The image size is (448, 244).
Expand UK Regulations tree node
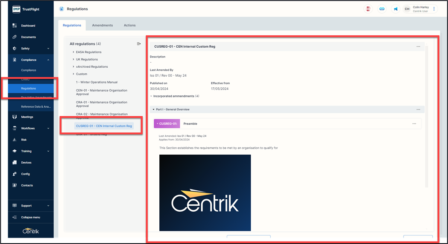click(x=73, y=59)
